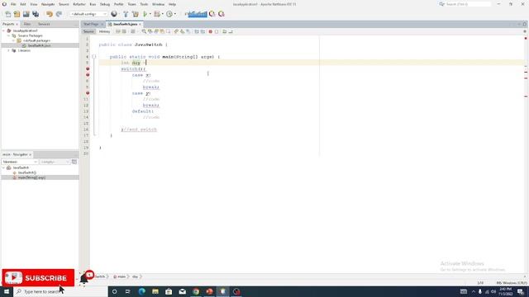Switch to the Start Page tab
529x297 pixels.
tap(91, 24)
